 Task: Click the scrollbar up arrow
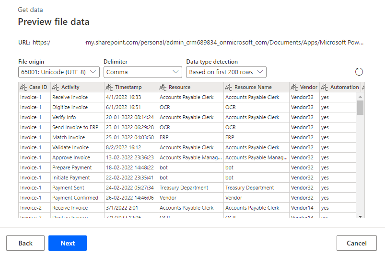pyautogui.click(x=360, y=97)
